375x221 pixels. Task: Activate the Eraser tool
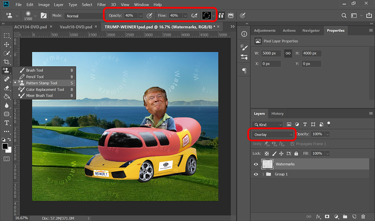(6, 88)
